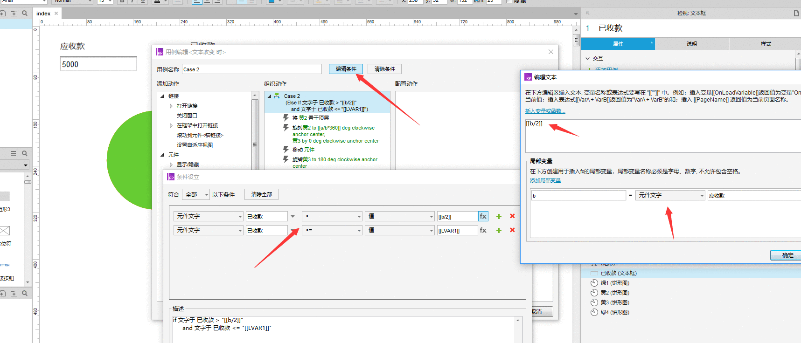Click the search icon beside the index tab

[x=25, y=13]
